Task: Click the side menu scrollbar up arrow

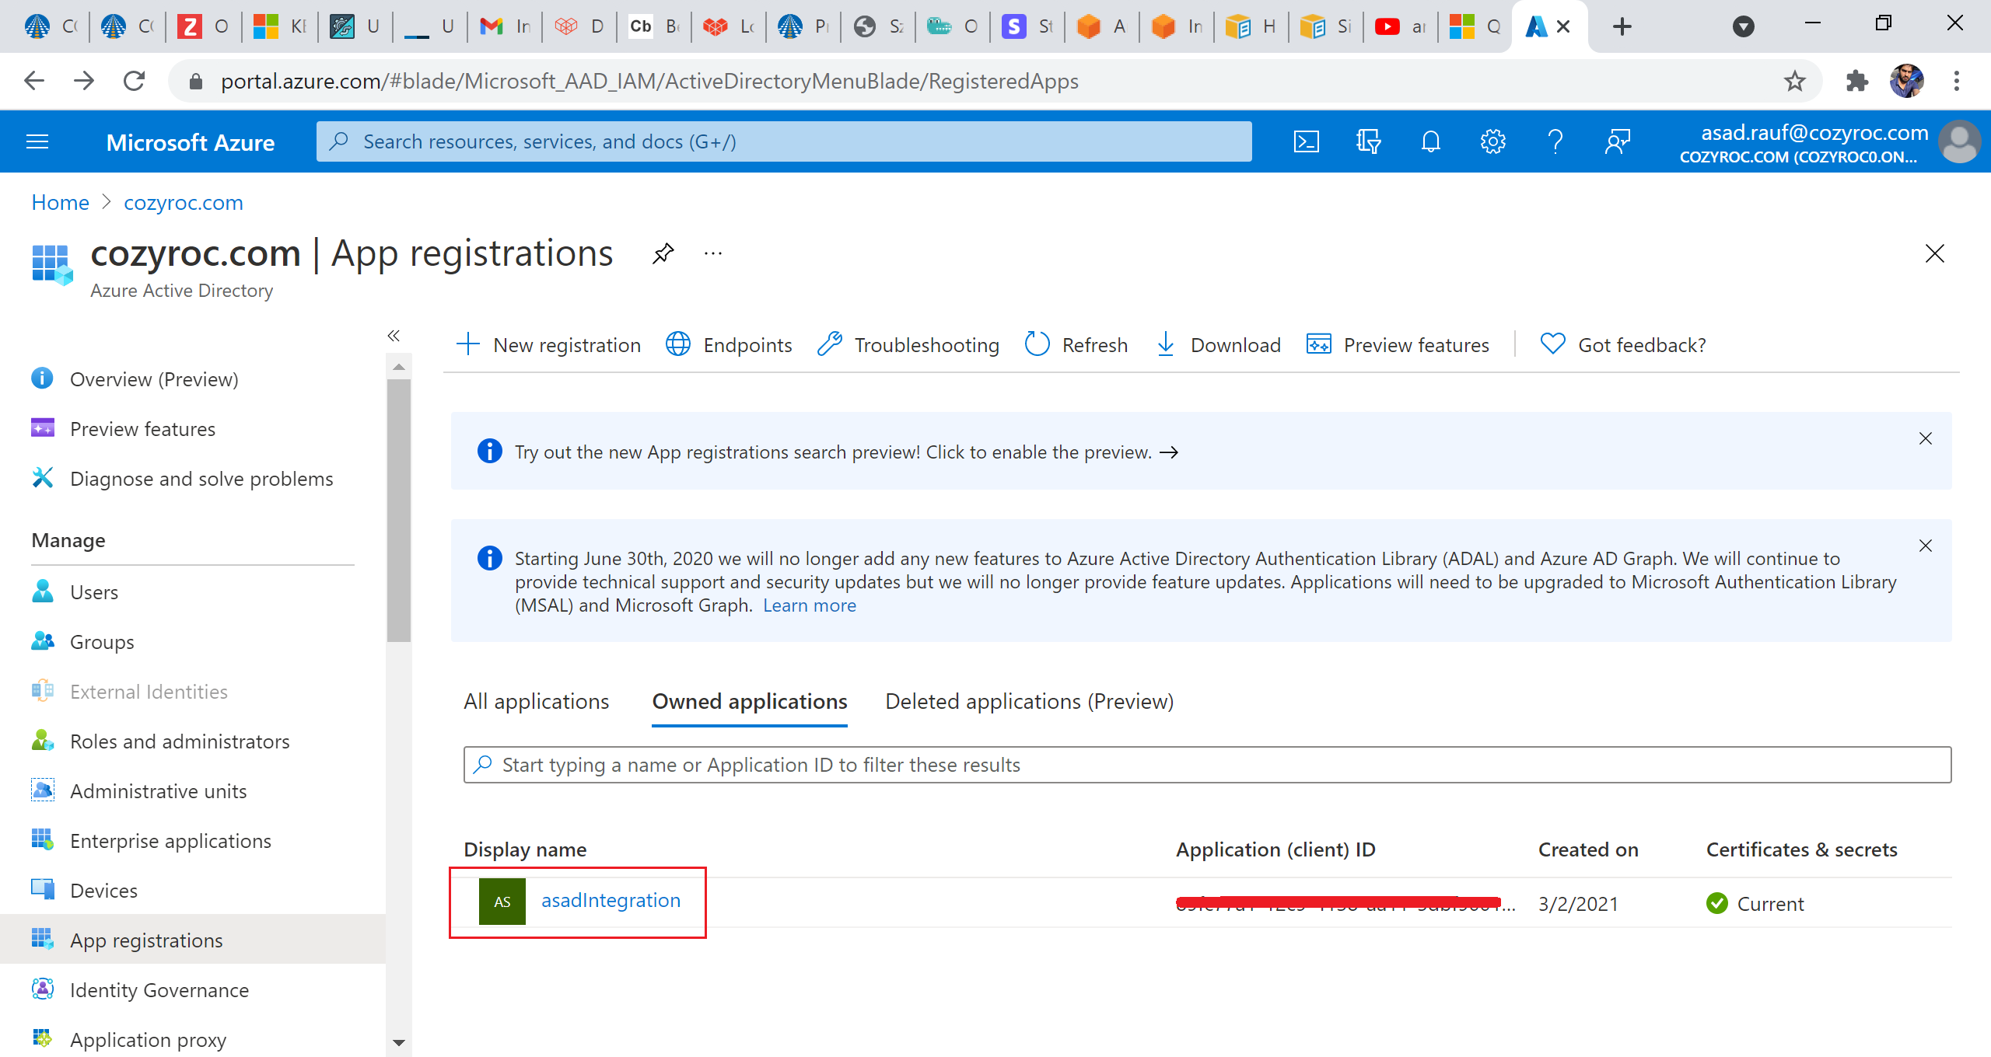Action: 399,366
